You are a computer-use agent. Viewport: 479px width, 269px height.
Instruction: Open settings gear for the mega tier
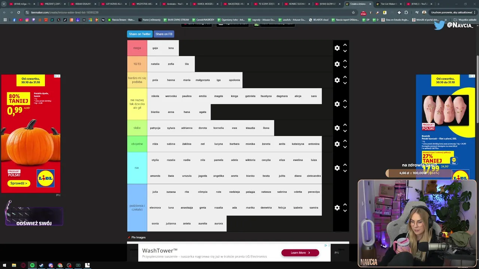click(337, 48)
